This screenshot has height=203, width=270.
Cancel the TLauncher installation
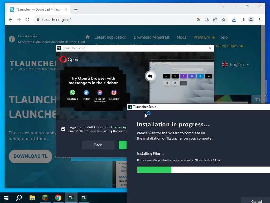tap(256, 201)
